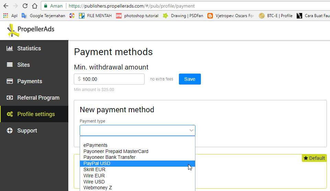Click the Default star badge
The width and height of the screenshot is (330, 191).
[x=314, y=158]
